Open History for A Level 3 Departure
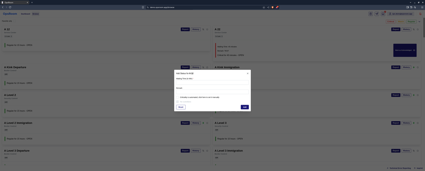The image size is (425, 171). click(x=196, y=151)
